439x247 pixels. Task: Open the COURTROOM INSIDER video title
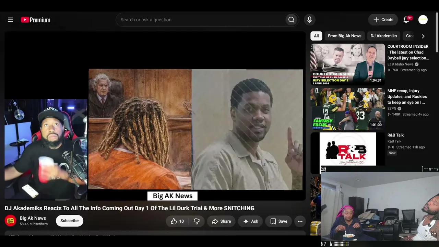pyautogui.click(x=408, y=52)
